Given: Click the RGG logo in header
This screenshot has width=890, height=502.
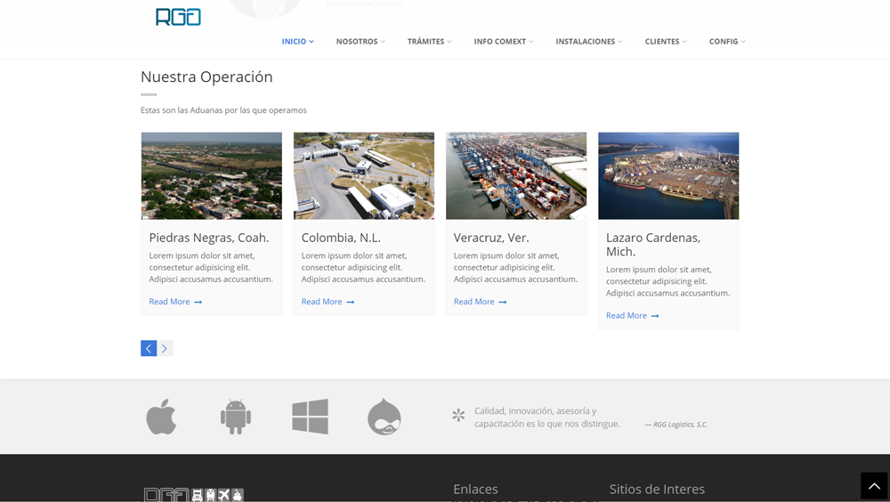Looking at the screenshot, I should point(178,17).
